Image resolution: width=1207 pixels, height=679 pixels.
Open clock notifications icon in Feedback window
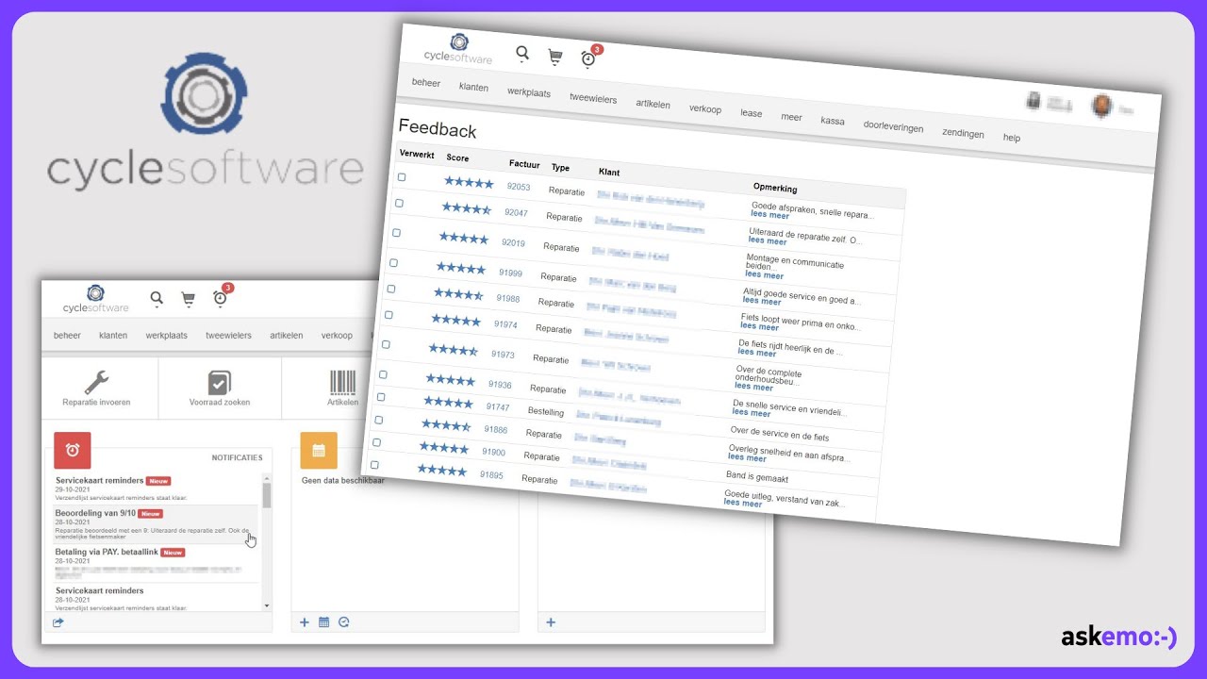pyautogui.click(x=588, y=59)
